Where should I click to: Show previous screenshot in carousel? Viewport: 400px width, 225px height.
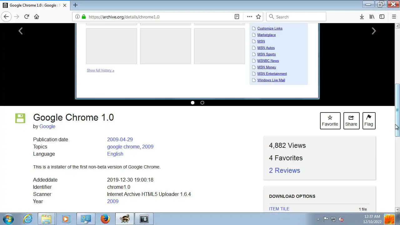20,31
